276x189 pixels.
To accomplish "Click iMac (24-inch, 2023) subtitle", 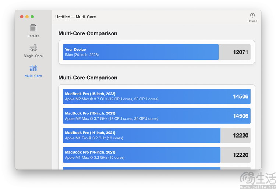I will [82, 55].
